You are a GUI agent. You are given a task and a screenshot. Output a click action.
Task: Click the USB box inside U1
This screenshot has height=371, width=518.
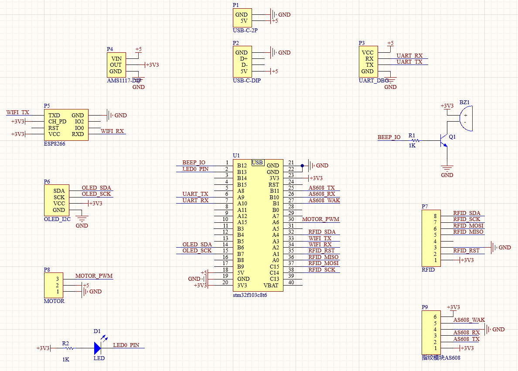coord(258,163)
